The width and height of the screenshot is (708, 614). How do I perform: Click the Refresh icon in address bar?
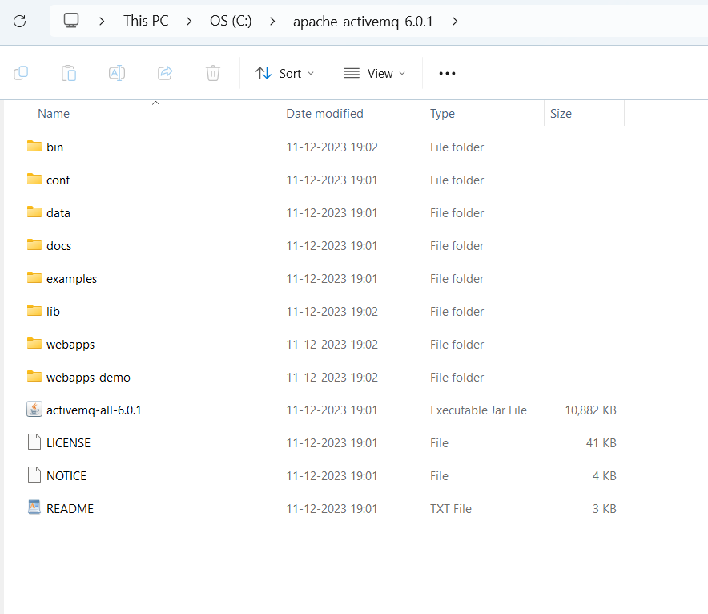[20, 22]
